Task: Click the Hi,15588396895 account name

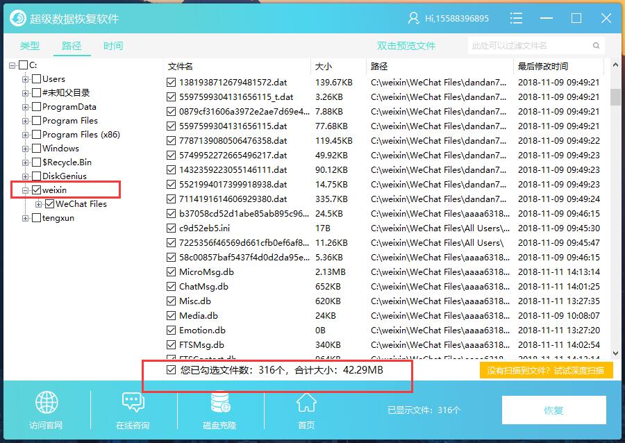Action: [x=457, y=18]
